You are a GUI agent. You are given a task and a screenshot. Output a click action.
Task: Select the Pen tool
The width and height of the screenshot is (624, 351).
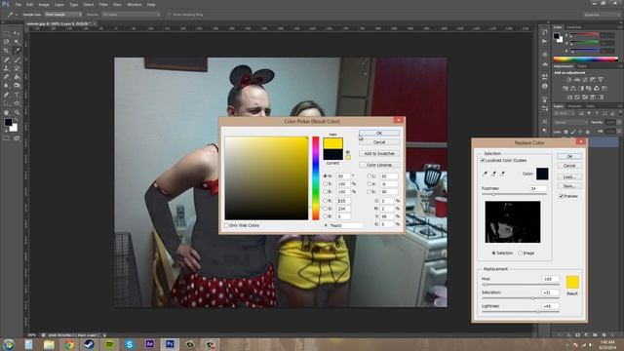[x=7, y=95]
